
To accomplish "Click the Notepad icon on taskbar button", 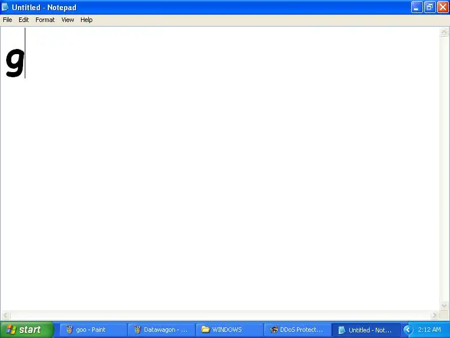I will [341, 330].
